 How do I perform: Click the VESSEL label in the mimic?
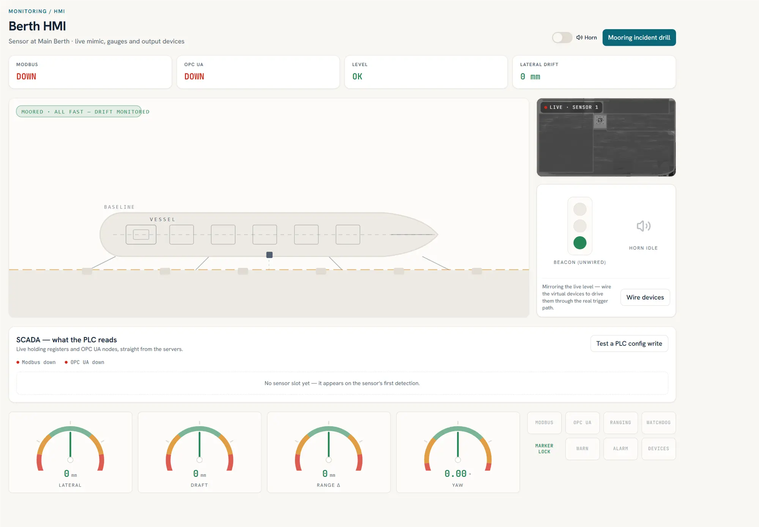(162, 219)
